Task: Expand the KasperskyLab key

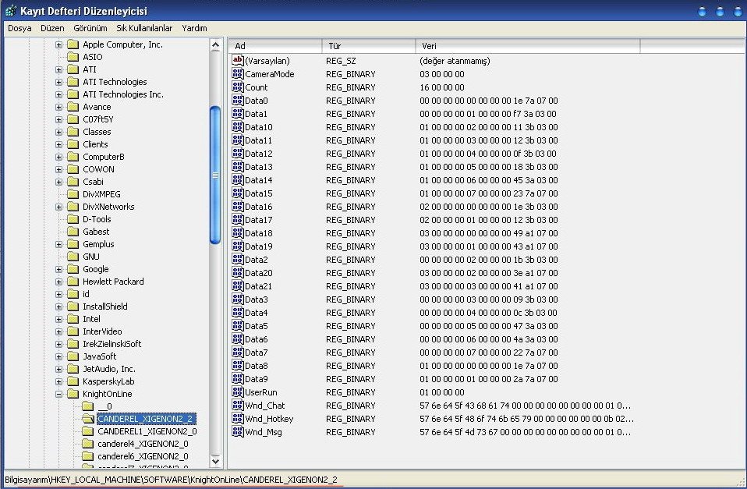Action: [x=58, y=381]
